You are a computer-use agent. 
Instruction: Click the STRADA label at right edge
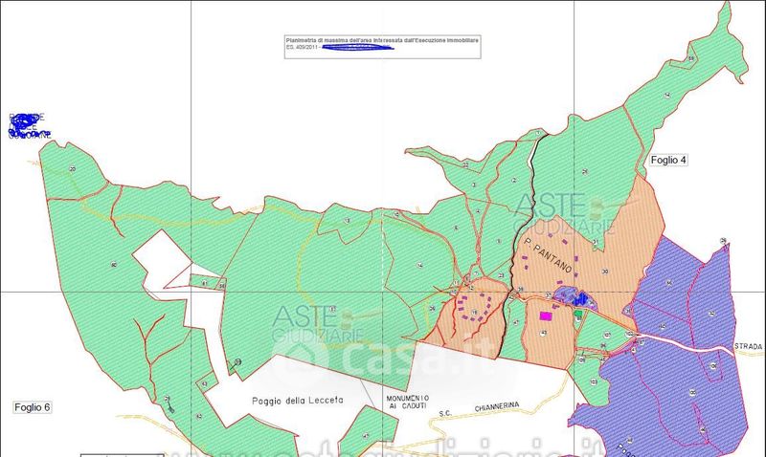(750, 346)
